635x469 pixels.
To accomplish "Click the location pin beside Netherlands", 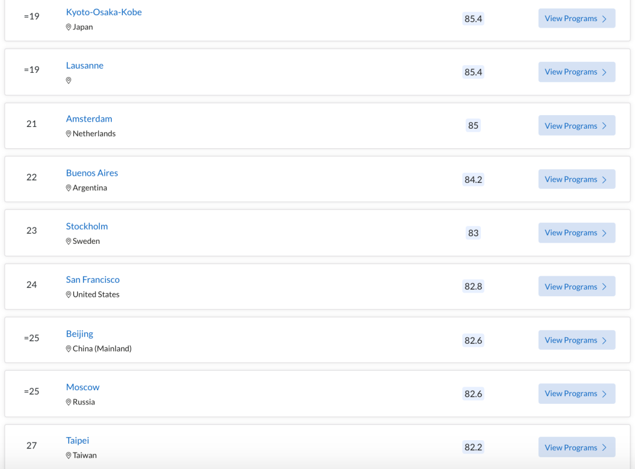I will 68,134.
